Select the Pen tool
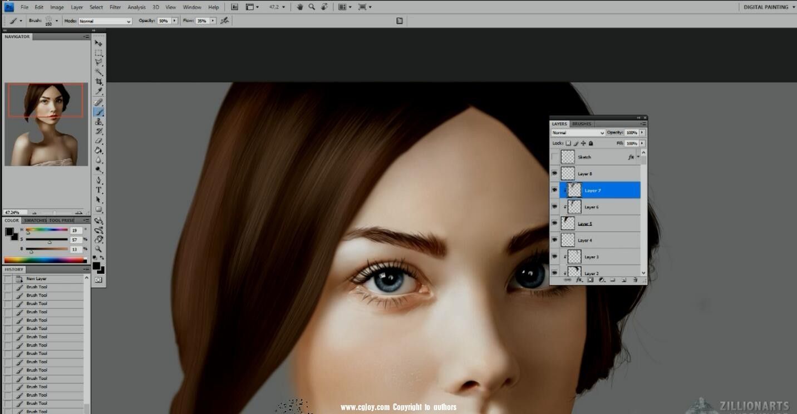Viewport: 797px width, 414px height. pyautogui.click(x=99, y=180)
